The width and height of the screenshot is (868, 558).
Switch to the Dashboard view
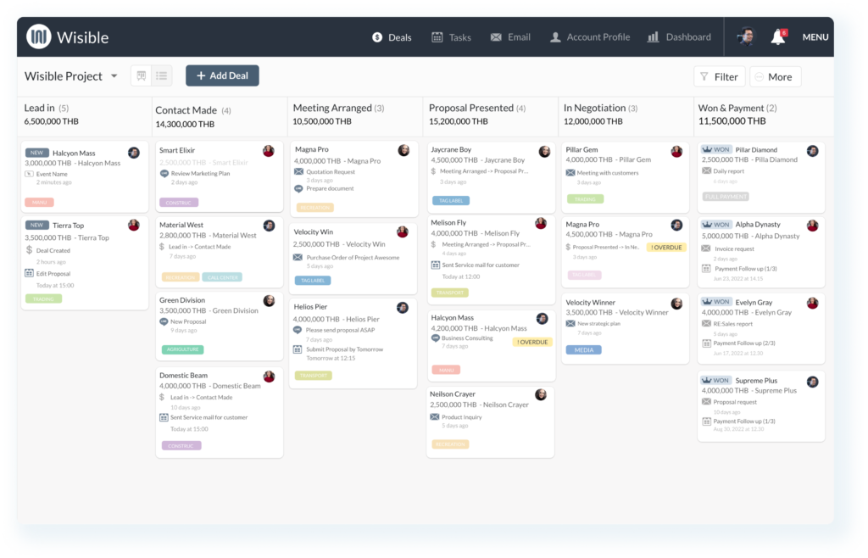(679, 37)
